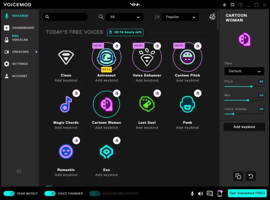The width and height of the screenshot is (270, 200).
Task: Click the voice search input field
Action: click(65, 17)
